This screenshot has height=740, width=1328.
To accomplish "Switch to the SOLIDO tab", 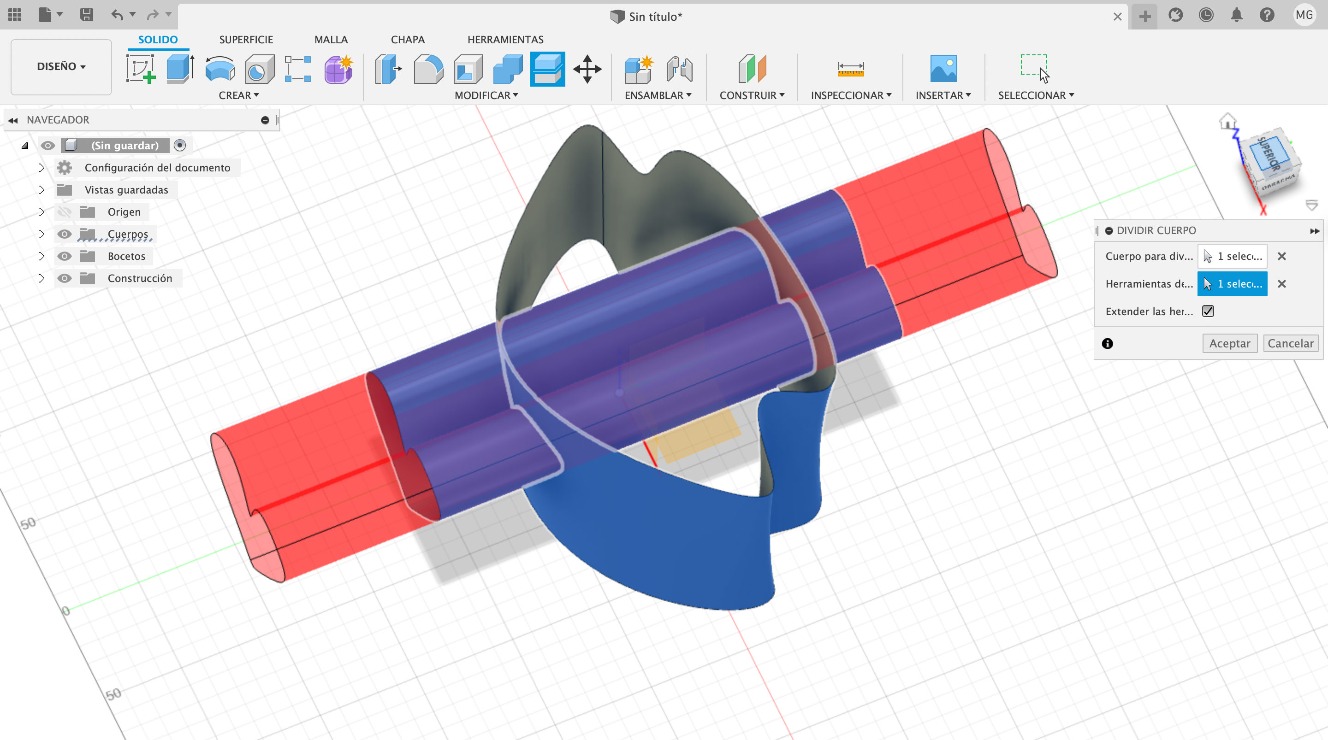I will coord(158,40).
